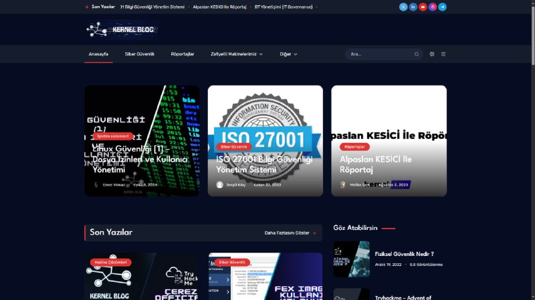Click the Kernel Blog logo
535x300 pixels.
(122, 29)
